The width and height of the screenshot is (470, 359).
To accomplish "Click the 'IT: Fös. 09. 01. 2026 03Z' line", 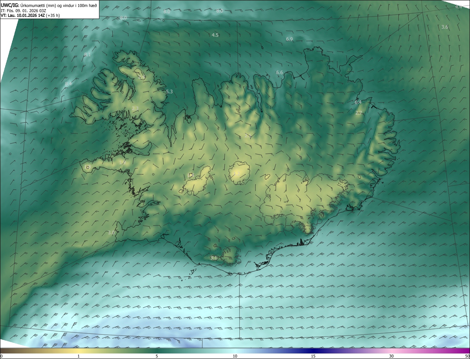I will click(23, 11).
